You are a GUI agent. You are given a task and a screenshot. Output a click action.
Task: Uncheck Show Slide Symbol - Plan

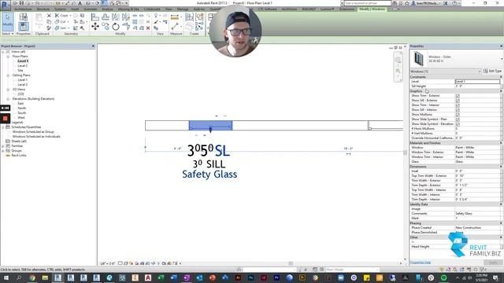[x=458, y=119]
